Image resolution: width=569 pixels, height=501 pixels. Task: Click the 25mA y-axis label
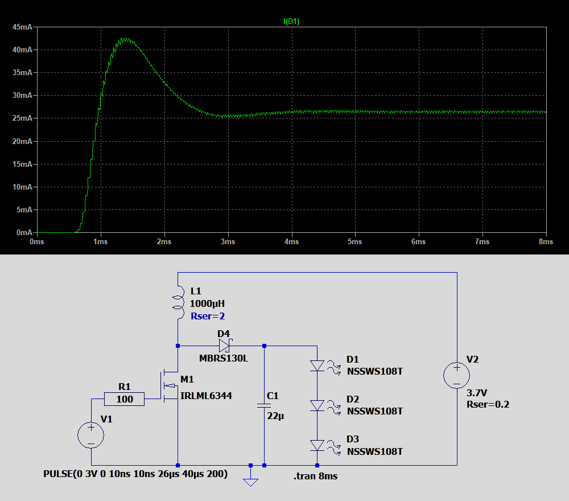point(22,118)
